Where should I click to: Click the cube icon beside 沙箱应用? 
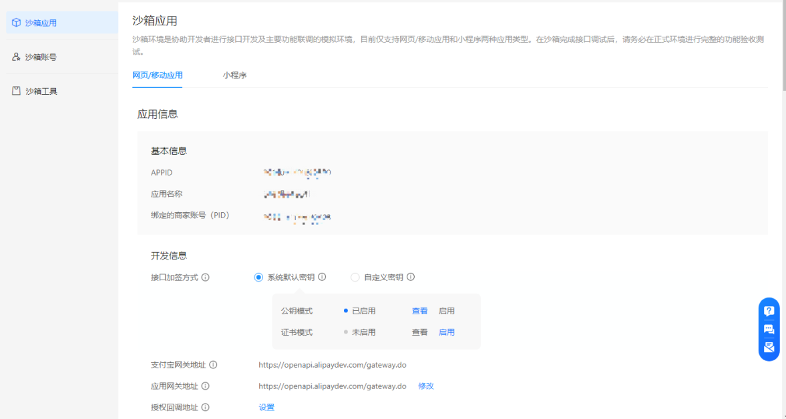click(x=17, y=23)
